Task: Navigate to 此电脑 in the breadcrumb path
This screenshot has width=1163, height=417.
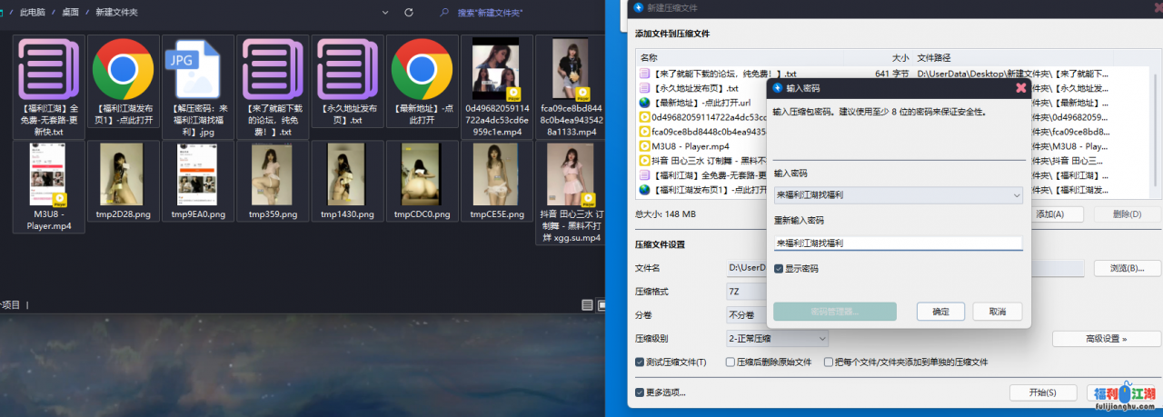Action: click(31, 13)
